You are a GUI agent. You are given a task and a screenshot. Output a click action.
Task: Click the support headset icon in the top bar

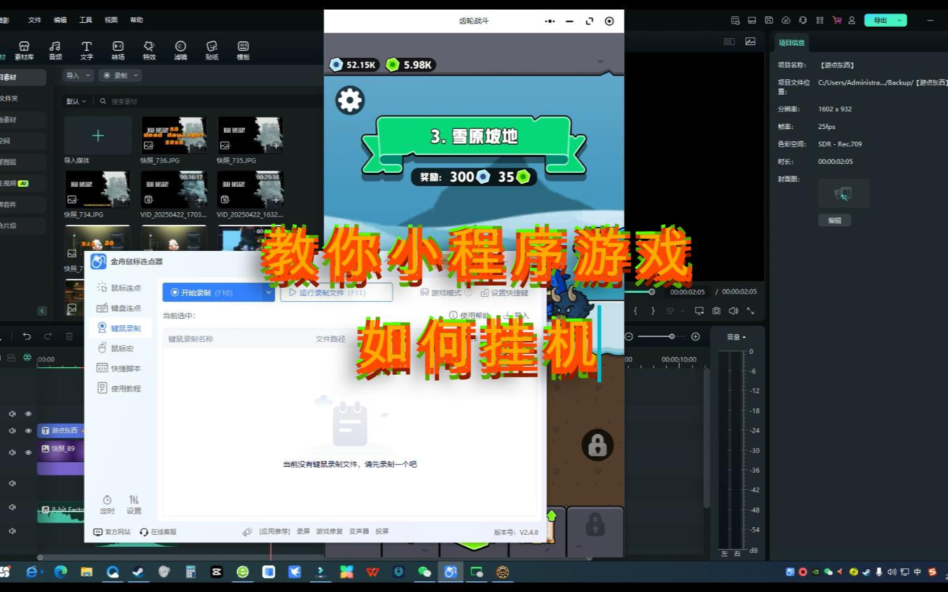[x=803, y=20]
